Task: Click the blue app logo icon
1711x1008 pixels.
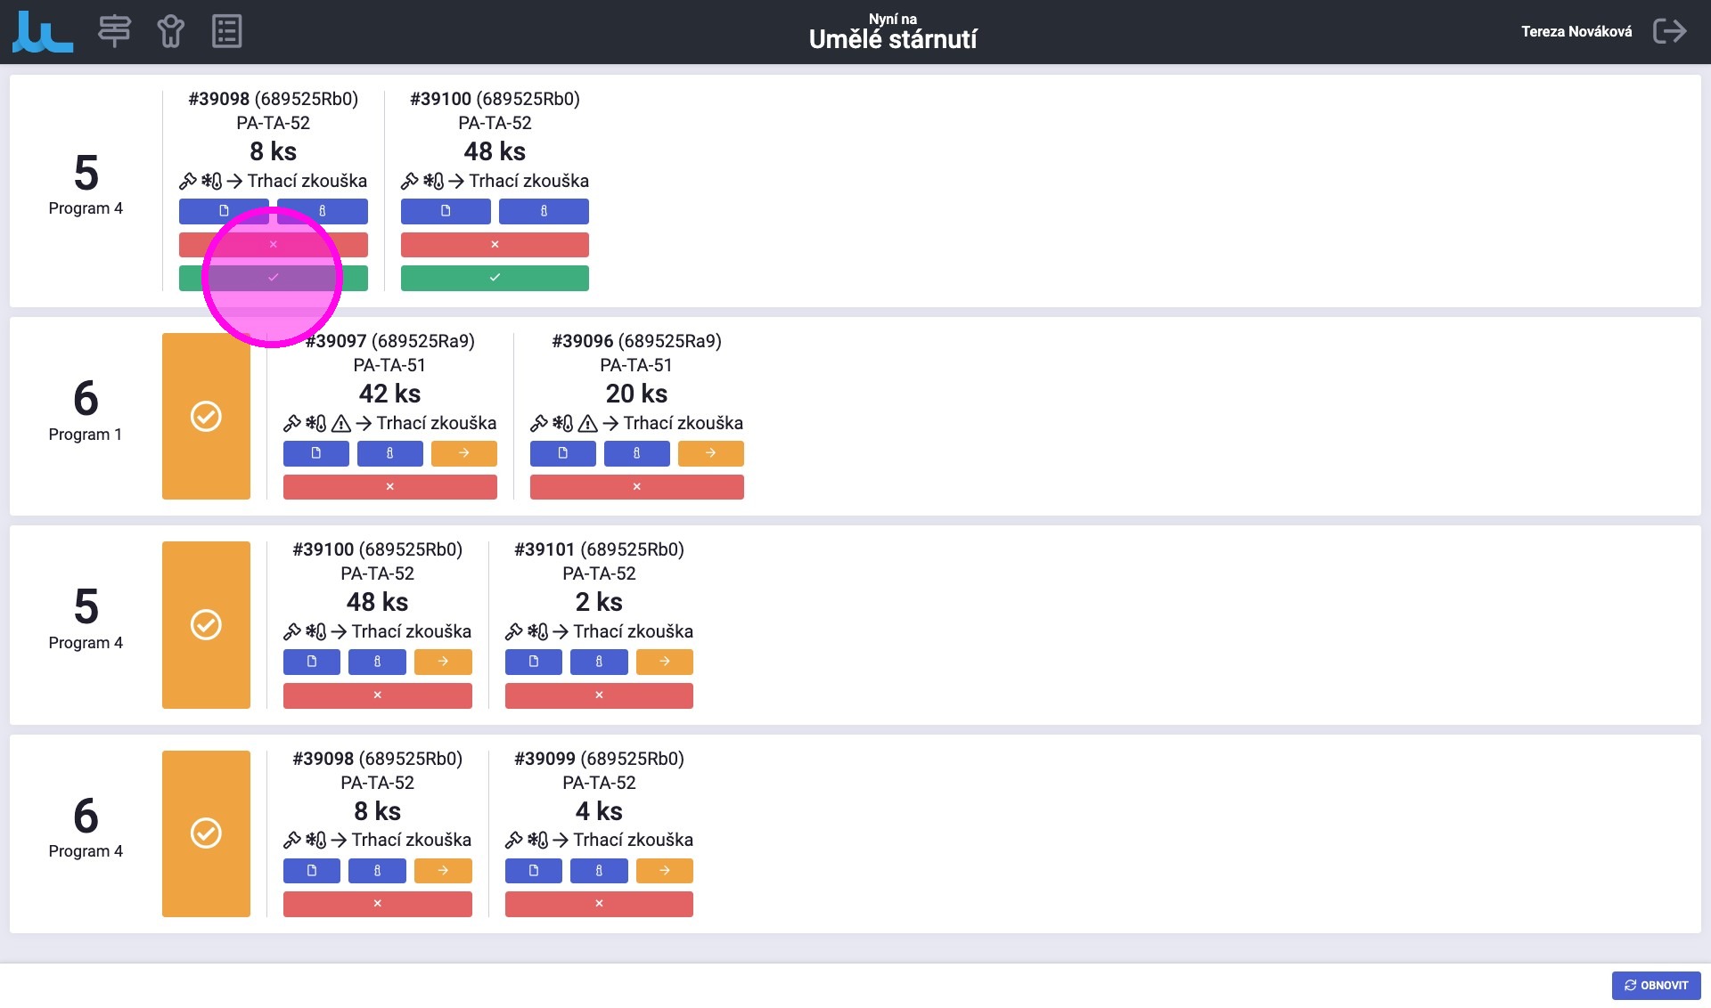Action: pos(43,32)
